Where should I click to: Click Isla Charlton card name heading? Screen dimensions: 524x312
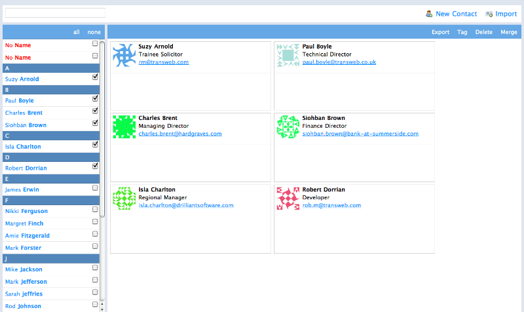click(157, 189)
